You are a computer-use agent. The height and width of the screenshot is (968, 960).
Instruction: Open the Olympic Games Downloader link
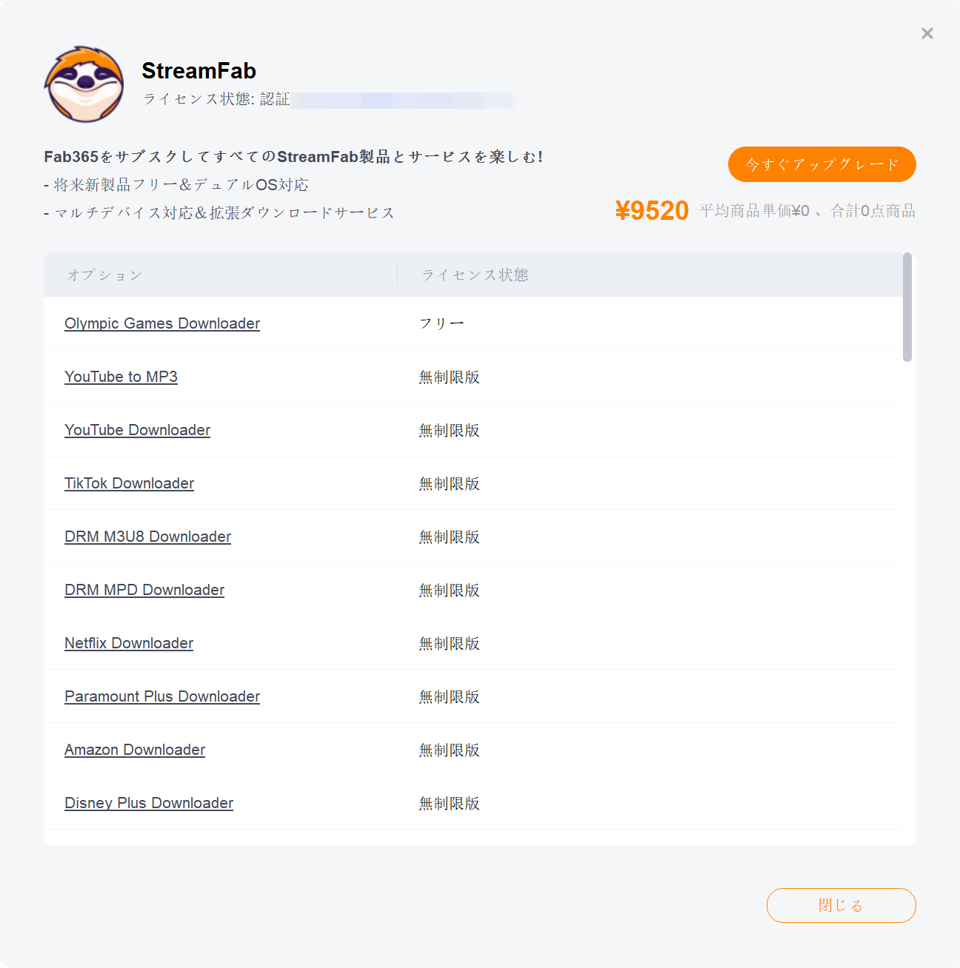[x=162, y=323]
